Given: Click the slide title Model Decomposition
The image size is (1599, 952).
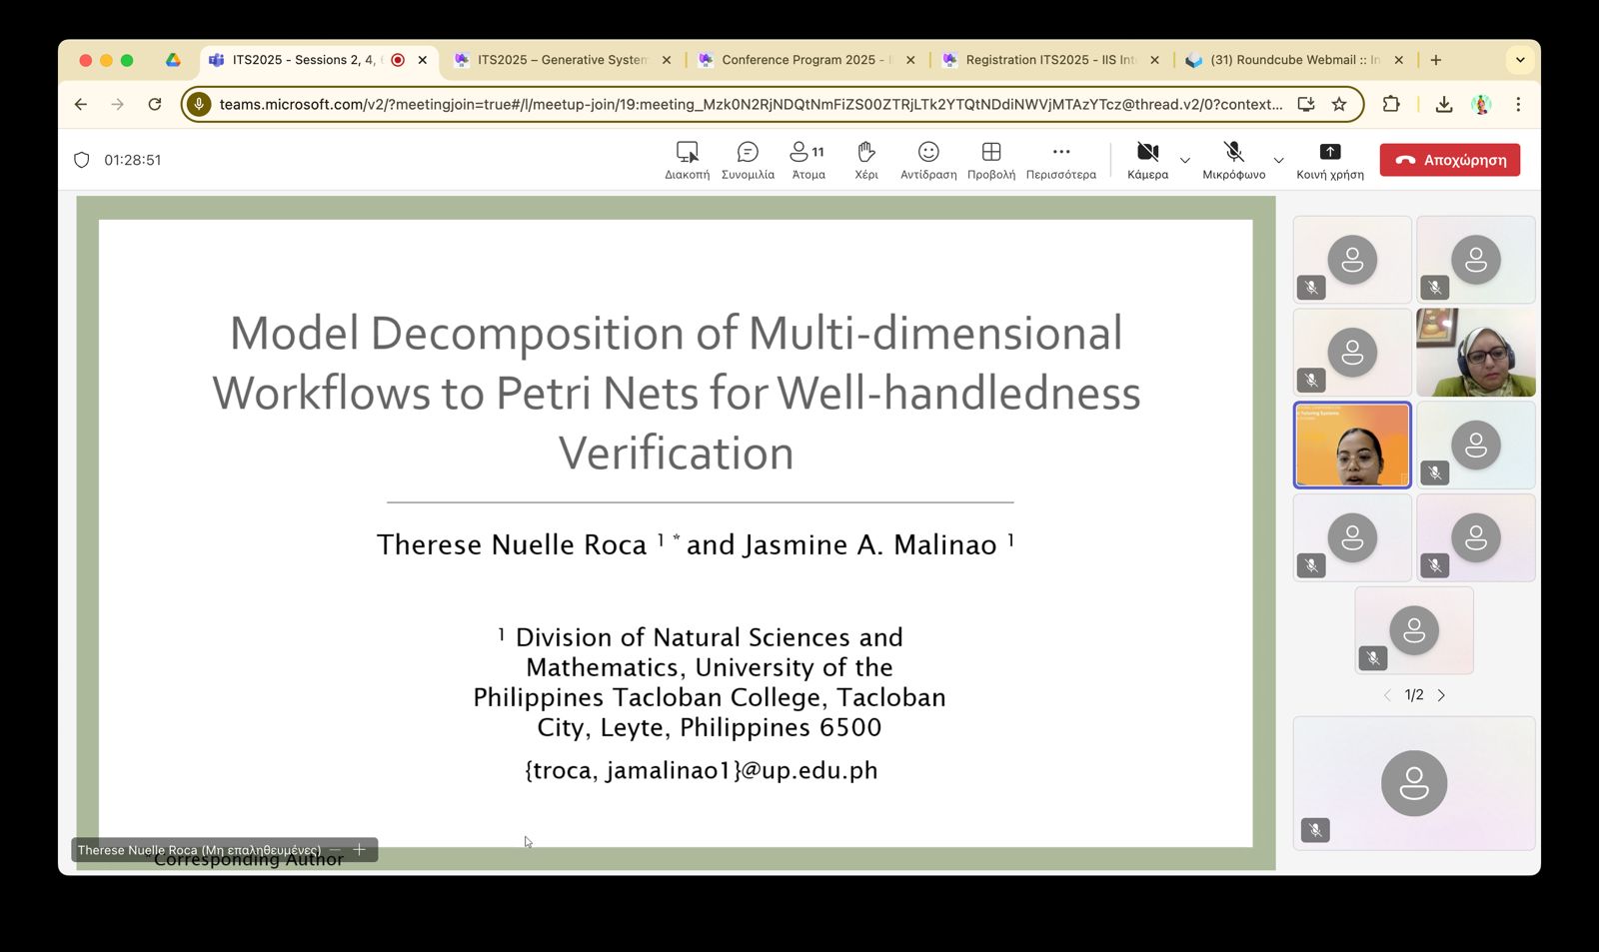Looking at the screenshot, I should pos(677,393).
